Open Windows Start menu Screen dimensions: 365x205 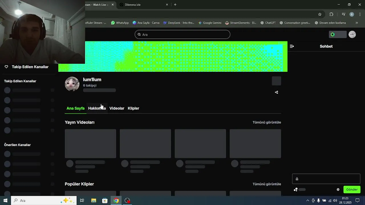(x=5, y=200)
